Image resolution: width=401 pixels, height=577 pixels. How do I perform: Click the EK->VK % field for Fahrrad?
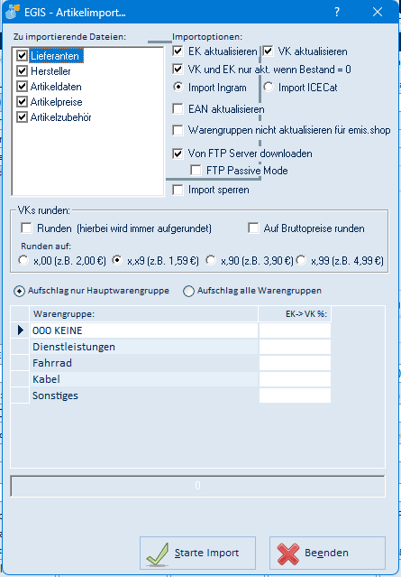295,363
